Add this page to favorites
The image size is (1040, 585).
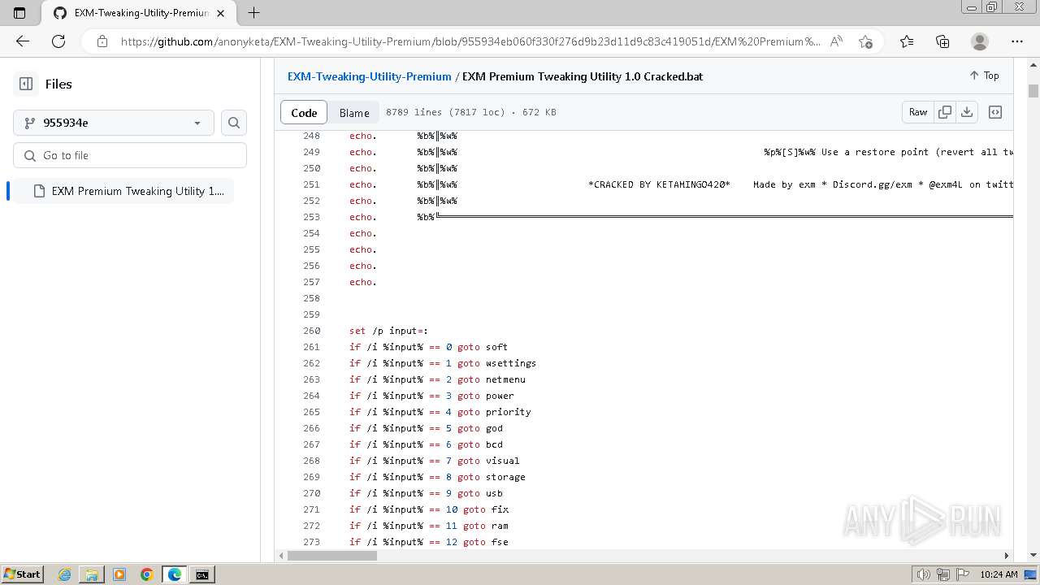865,41
